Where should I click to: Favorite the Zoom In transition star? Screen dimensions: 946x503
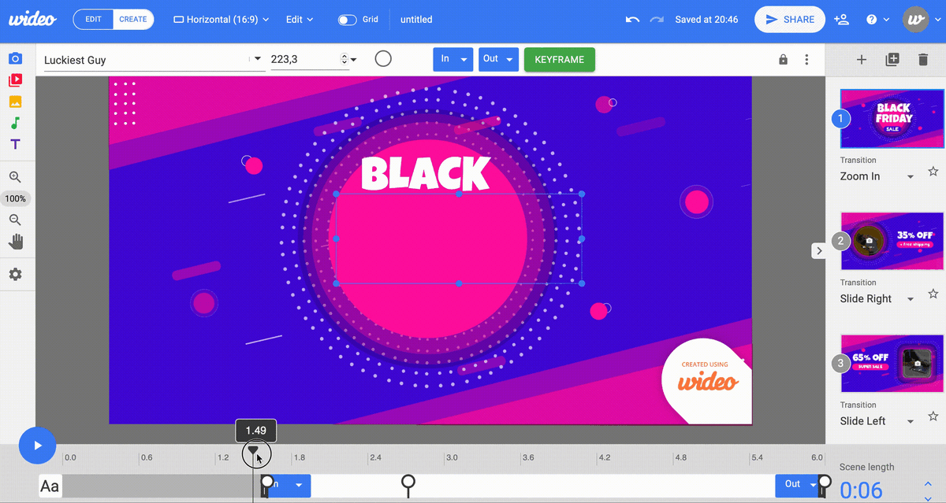[933, 172]
